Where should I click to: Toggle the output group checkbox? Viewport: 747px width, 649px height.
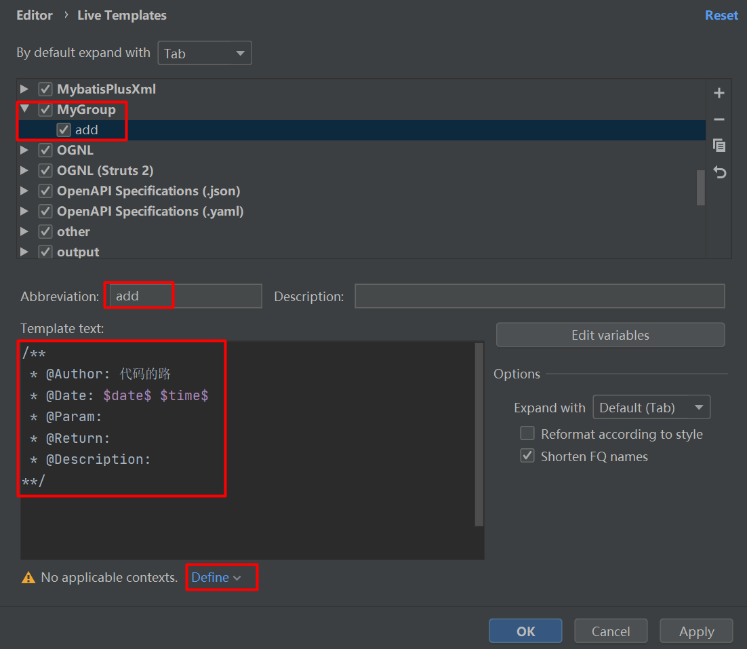click(x=45, y=252)
